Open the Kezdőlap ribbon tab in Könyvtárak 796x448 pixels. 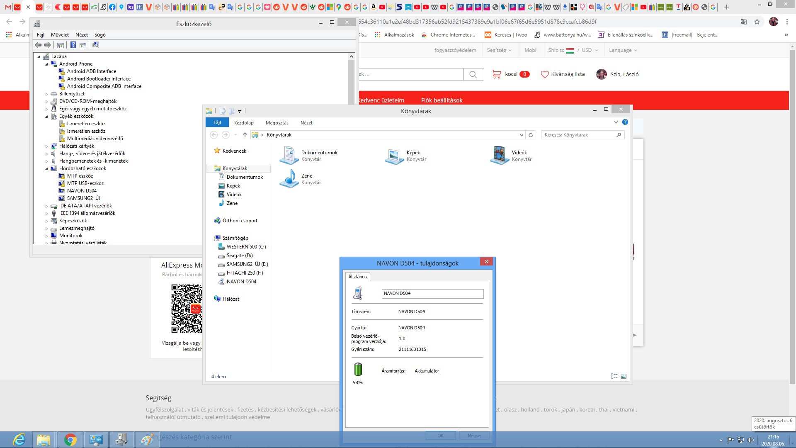(244, 123)
